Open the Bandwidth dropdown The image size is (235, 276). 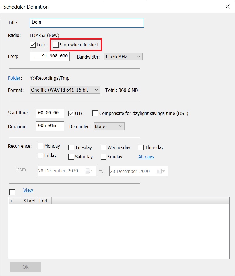click(123, 57)
